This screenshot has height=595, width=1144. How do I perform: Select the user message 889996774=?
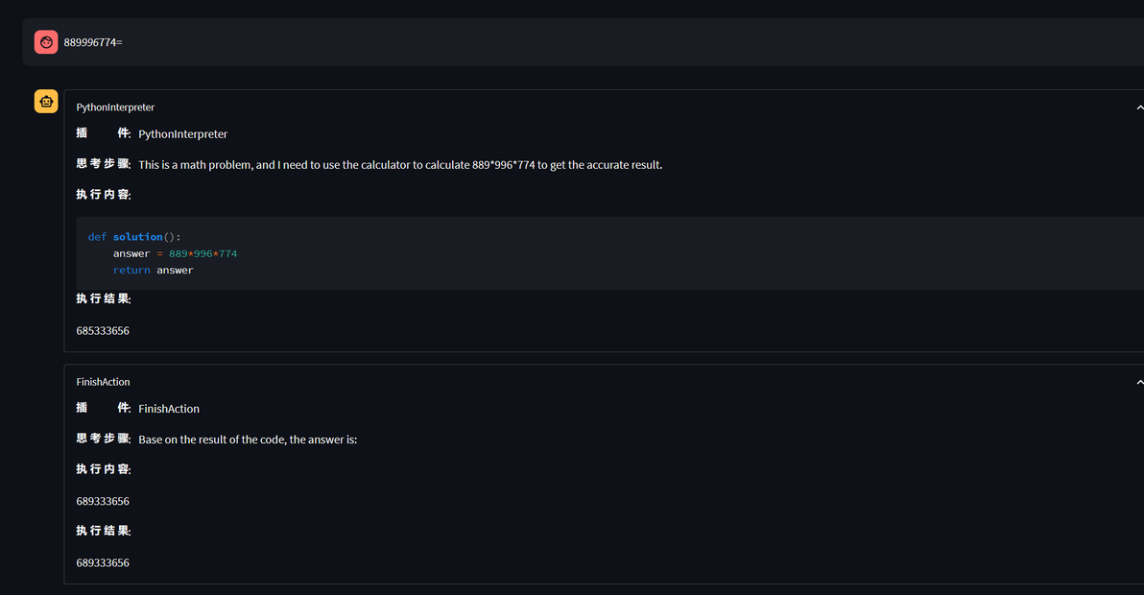93,42
